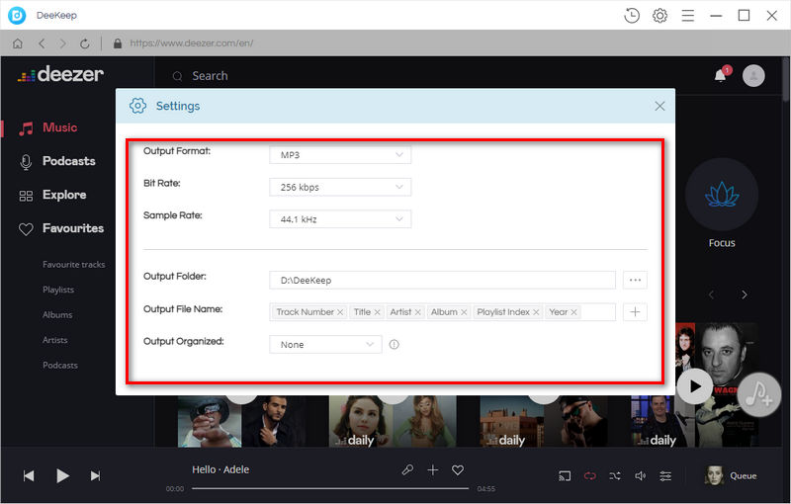The image size is (791, 504).
Task: Skip to next track
Action: click(95, 475)
